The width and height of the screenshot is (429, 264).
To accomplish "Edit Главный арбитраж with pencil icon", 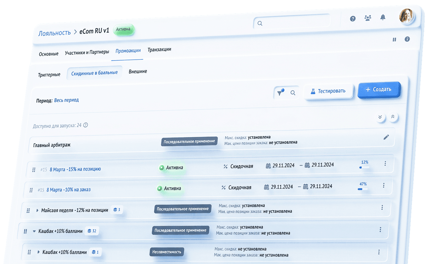I will coord(386,137).
